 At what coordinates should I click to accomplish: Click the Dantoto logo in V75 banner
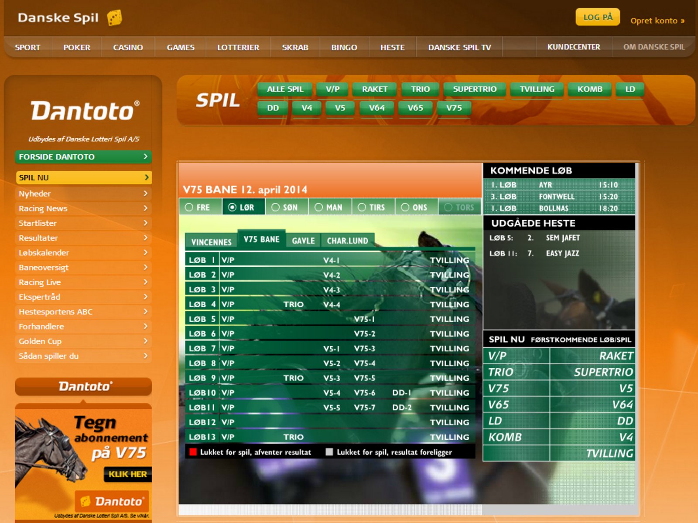pos(112,501)
